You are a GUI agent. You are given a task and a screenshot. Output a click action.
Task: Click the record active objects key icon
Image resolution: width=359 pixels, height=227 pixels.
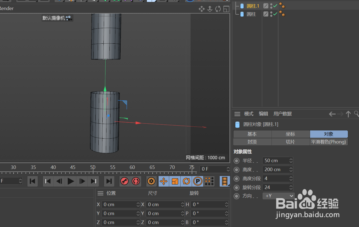(124, 181)
